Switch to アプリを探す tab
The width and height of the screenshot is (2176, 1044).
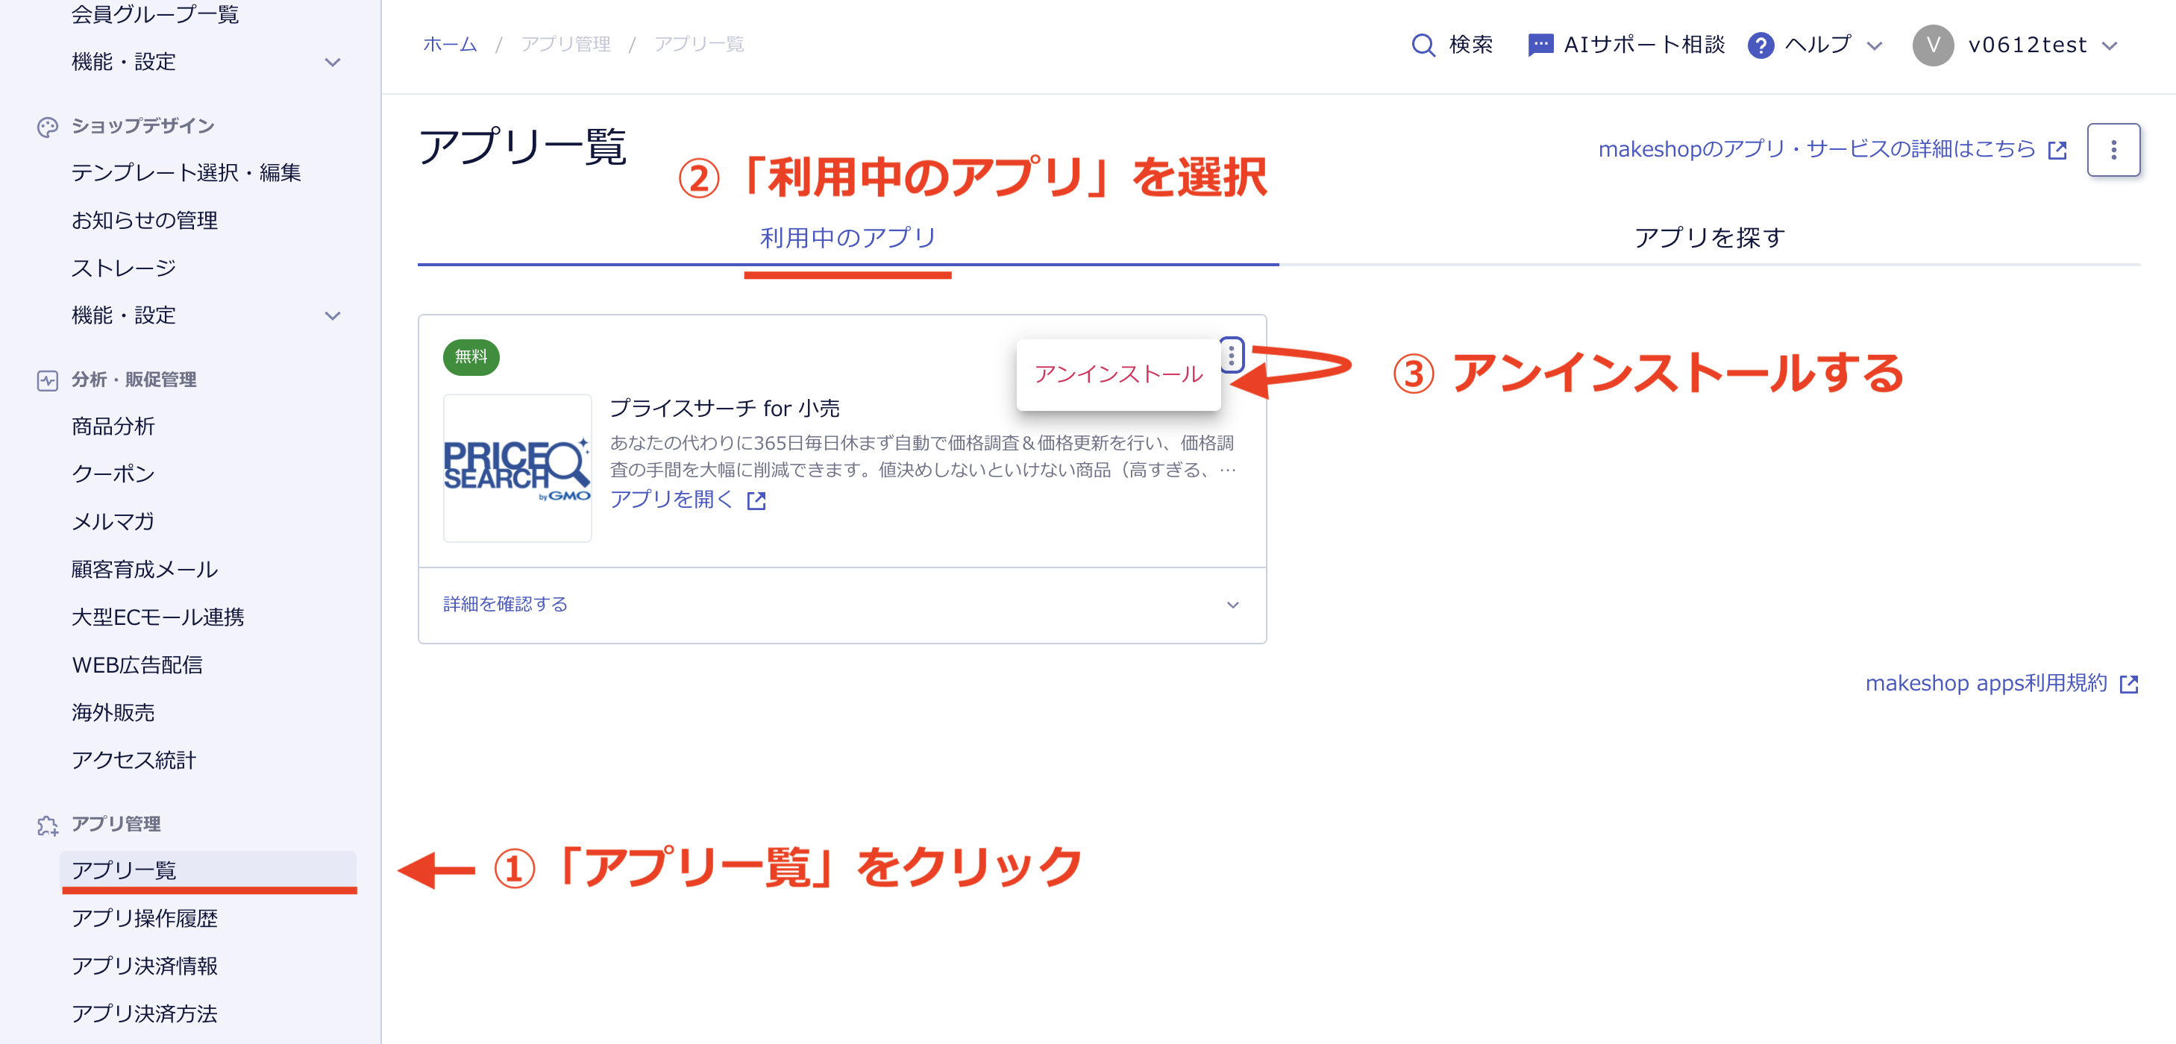click(1709, 238)
